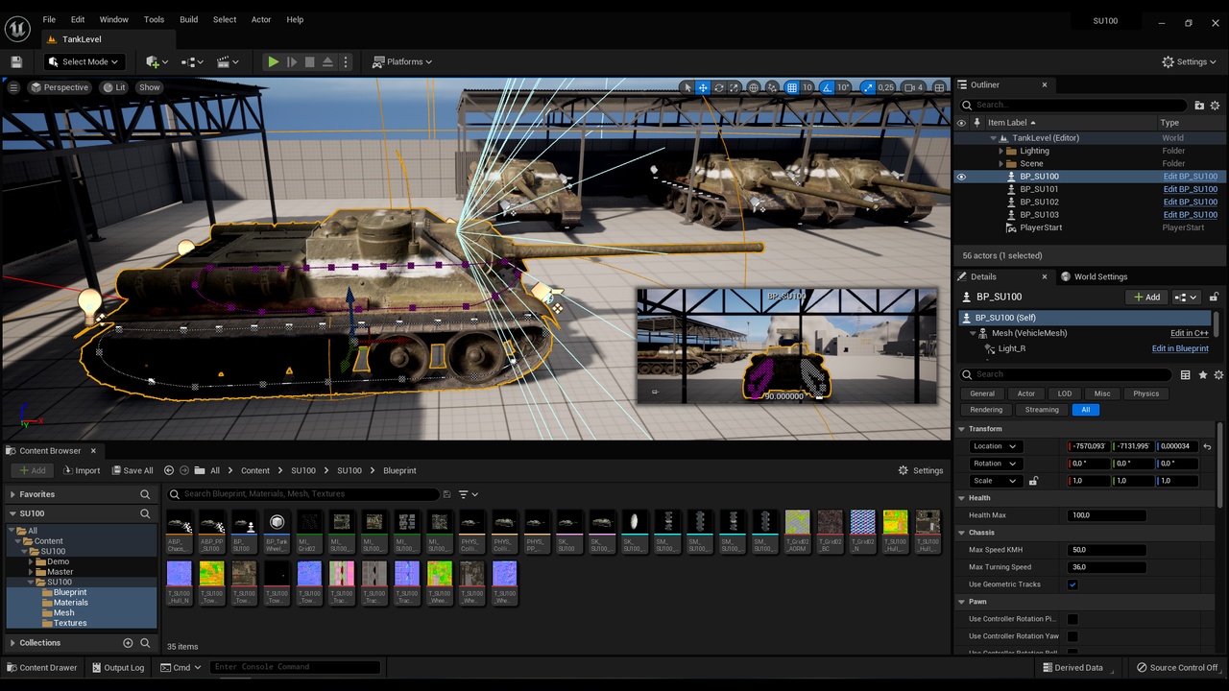Open the File menu

coord(49,19)
